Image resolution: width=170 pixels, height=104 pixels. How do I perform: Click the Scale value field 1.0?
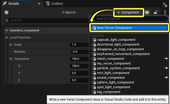point(79,44)
